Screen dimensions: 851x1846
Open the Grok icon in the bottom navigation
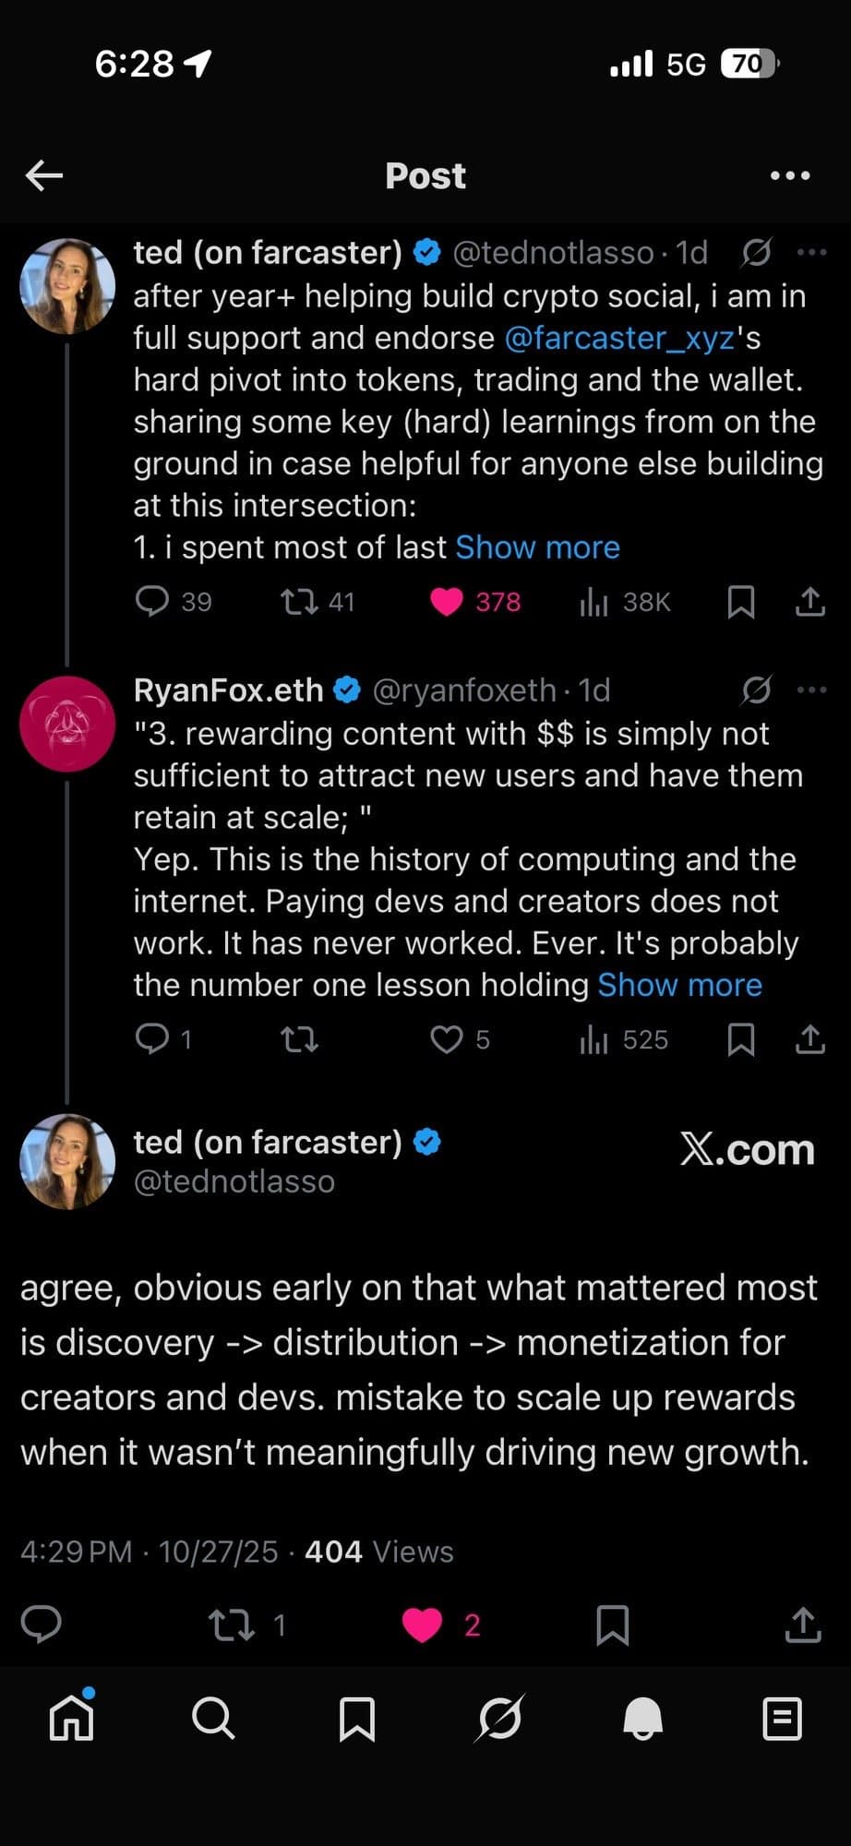(x=500, y=1717)
